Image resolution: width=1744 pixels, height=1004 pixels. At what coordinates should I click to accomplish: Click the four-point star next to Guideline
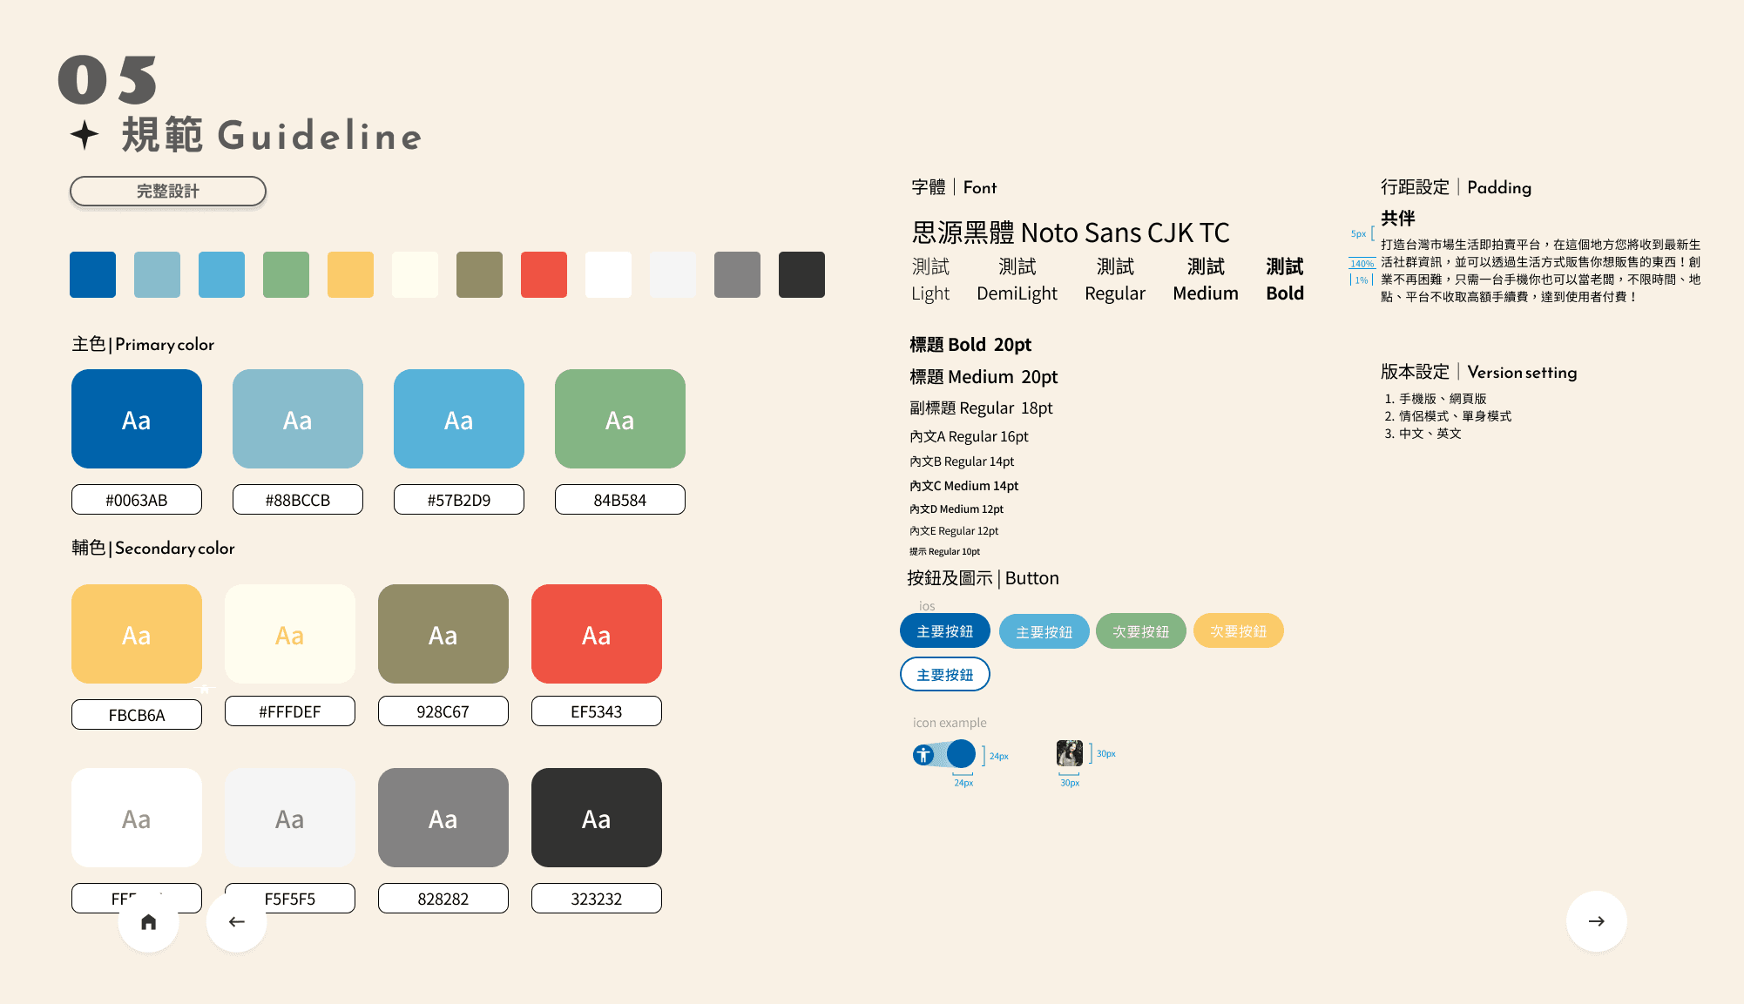point(84,135)
